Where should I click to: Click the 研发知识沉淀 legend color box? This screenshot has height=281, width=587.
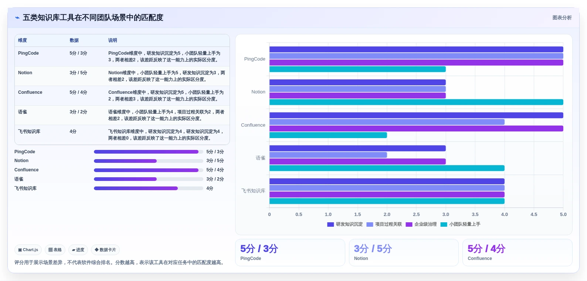click(x=330, y=225)
